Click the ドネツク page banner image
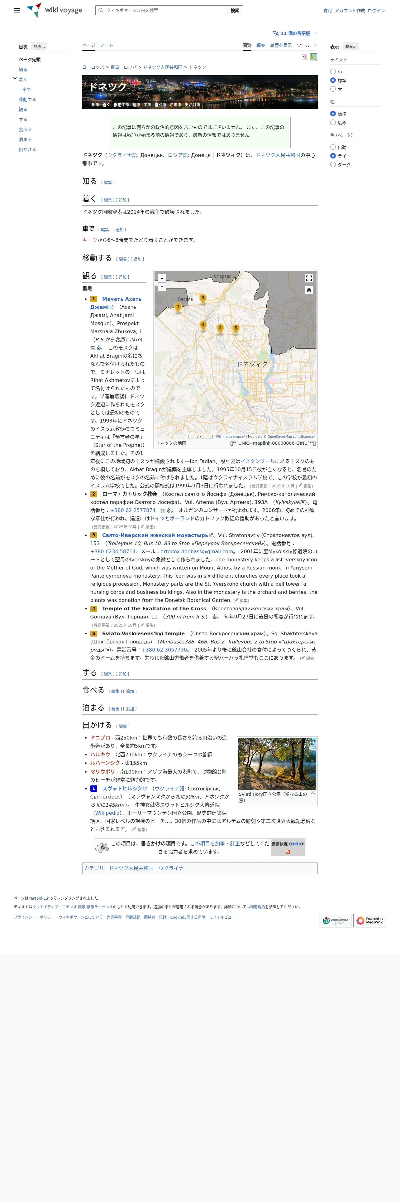Screen dimensions: 400x1202 click(200, 92)
